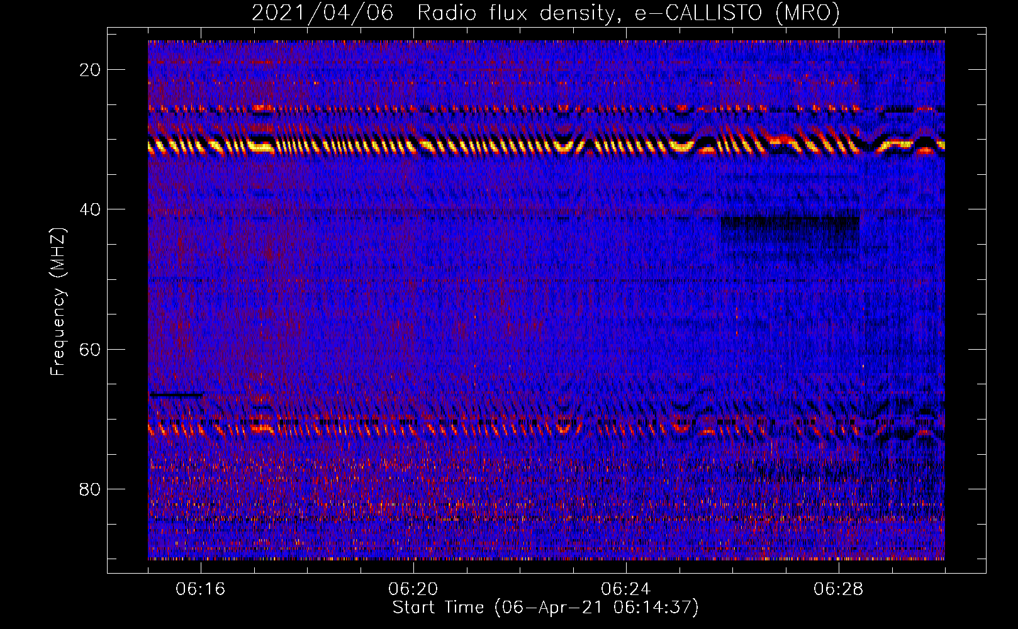Select the frequency tick label '80'
The width and height of the screenshot is (1018, 629).
(91, 489)
